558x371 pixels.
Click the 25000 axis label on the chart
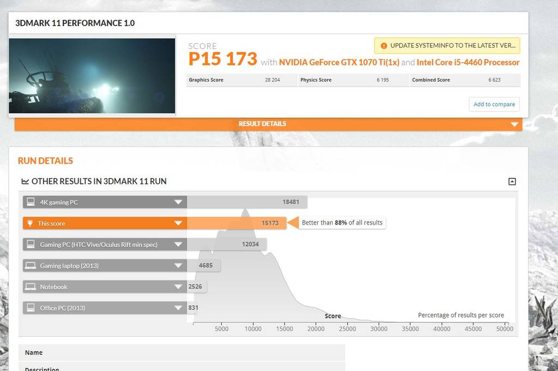tap(347, 329)
